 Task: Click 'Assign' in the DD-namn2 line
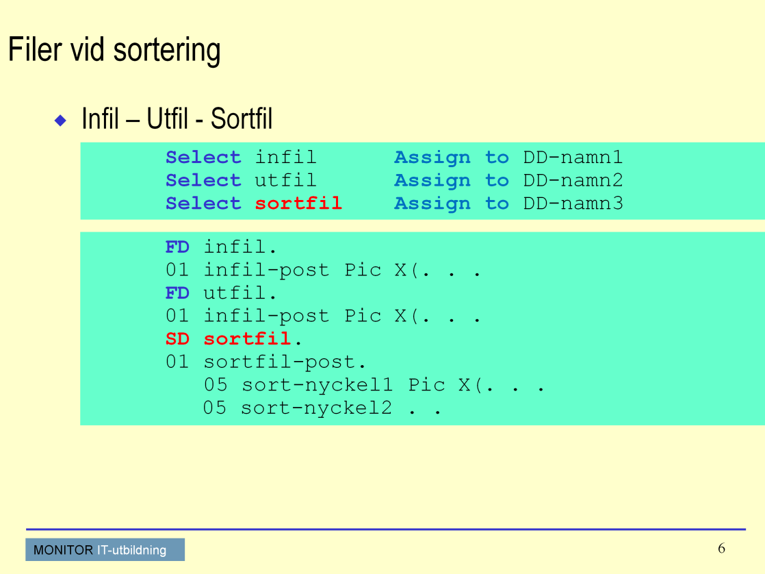pos(432,181)
